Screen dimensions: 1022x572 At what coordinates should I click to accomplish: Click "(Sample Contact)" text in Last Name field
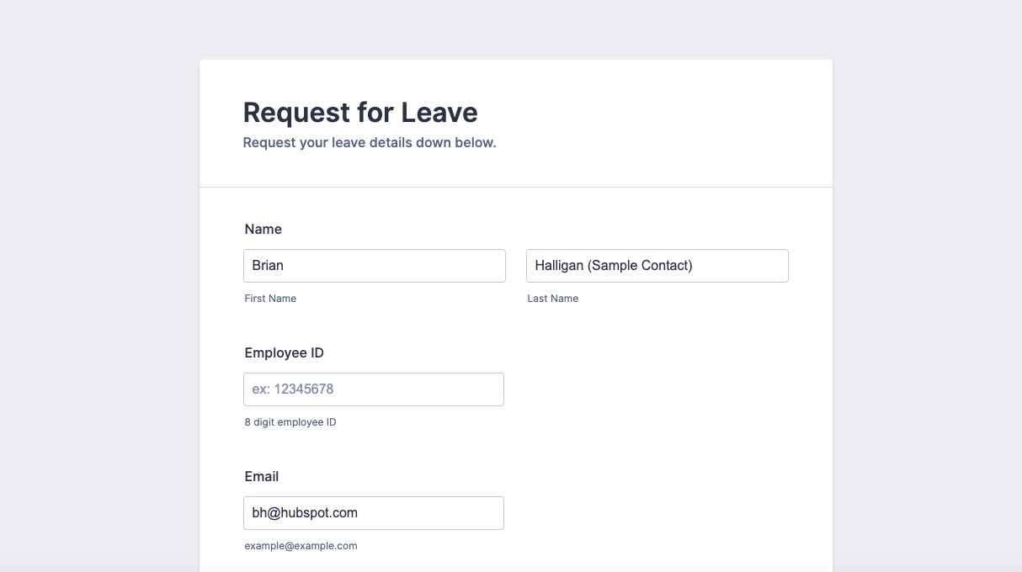pyautogui.click(x=640, y=266)
